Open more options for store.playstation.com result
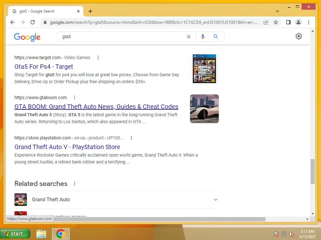This screenshot has width=321, height=240. [x=131, y=138]
